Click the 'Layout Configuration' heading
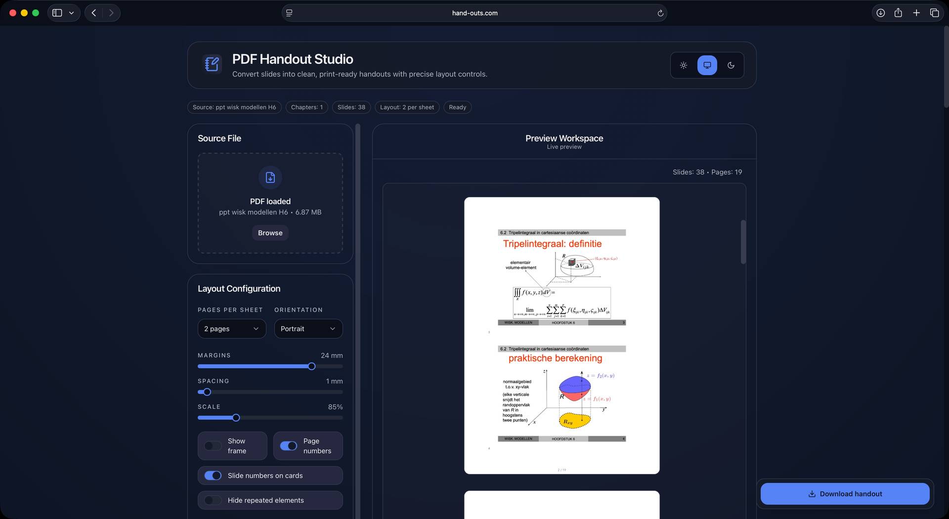 point(239,289)
